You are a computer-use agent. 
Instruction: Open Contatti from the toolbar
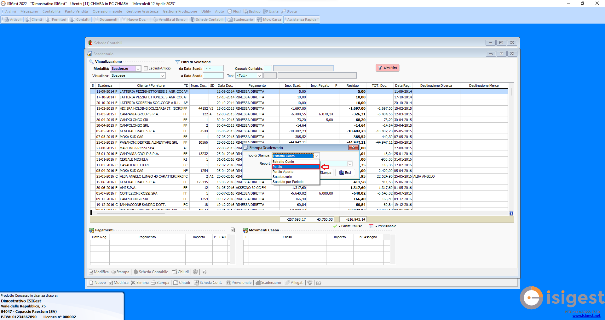(80, 19)
